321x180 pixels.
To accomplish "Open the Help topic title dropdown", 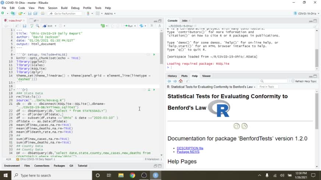I will coord(211,87).
